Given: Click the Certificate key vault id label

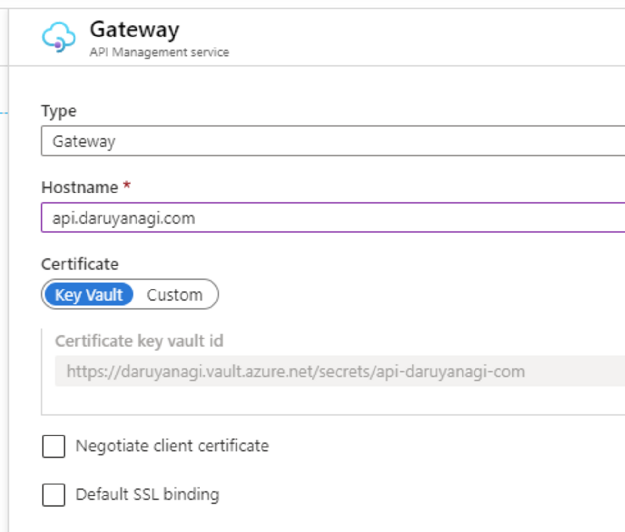Looking at the screenshot, I should tap(139, 341).
